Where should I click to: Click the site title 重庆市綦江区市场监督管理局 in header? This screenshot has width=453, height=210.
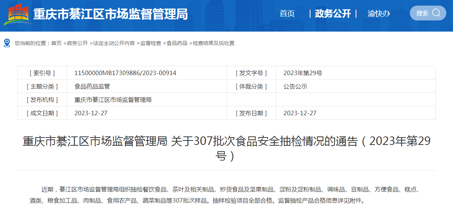tap(110, 14)
